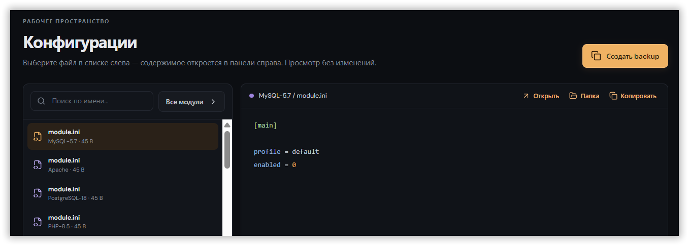The image size is (689, 246).
Task: Click the profile = default line
Action: (286, 151)
